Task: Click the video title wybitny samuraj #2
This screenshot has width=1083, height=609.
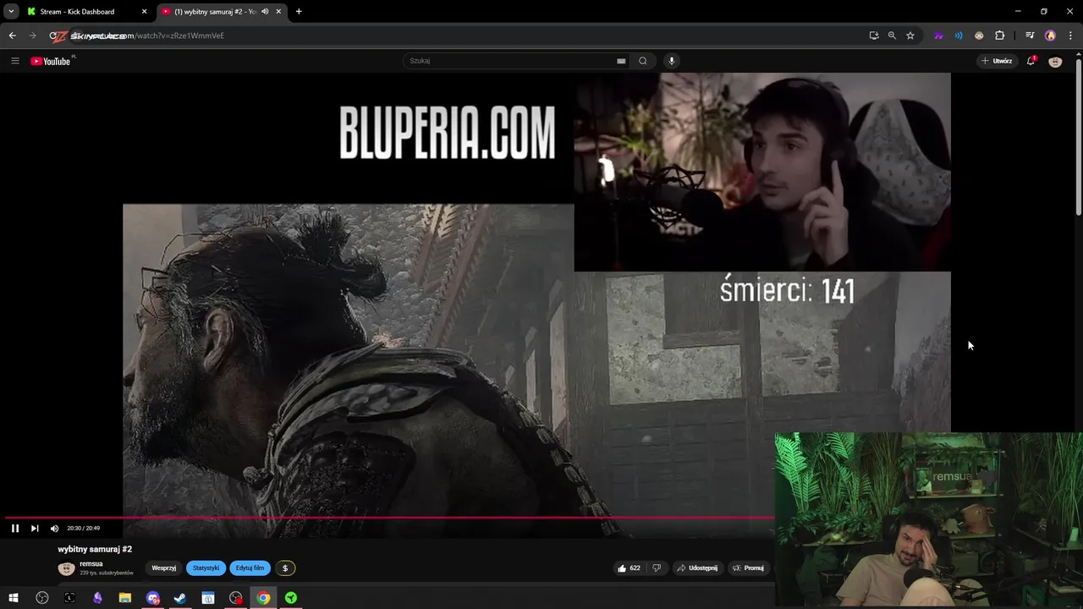Action: click(95, 549)
